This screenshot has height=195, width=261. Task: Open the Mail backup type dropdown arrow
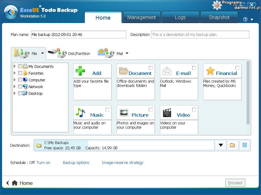tap(127, 53)
